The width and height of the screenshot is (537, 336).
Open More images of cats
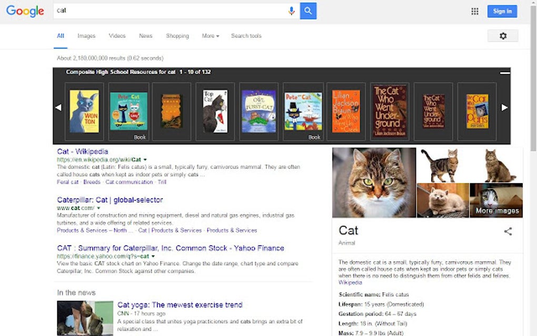point(496,200)
